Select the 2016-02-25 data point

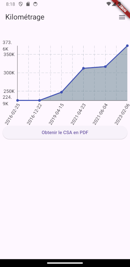pyautogui.click(x=18, y=101)
